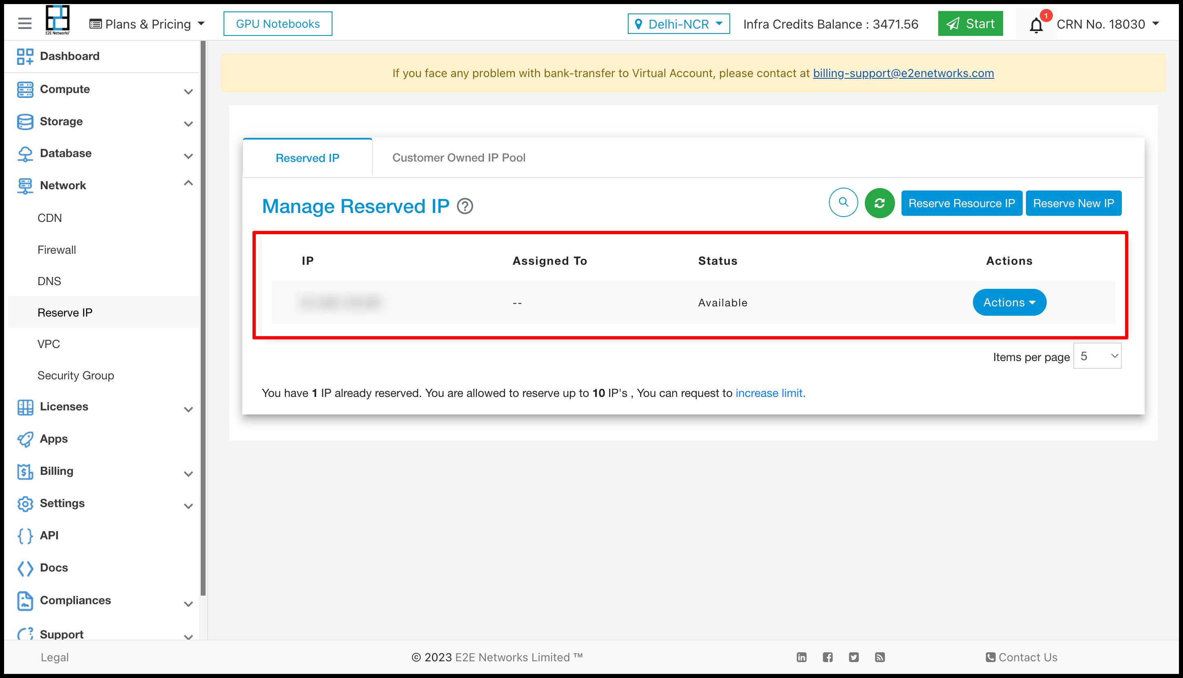Viewport: 1183px width, 678px height.
Task: Expand the Licenses section chevron
Action: tap(188, 409)
